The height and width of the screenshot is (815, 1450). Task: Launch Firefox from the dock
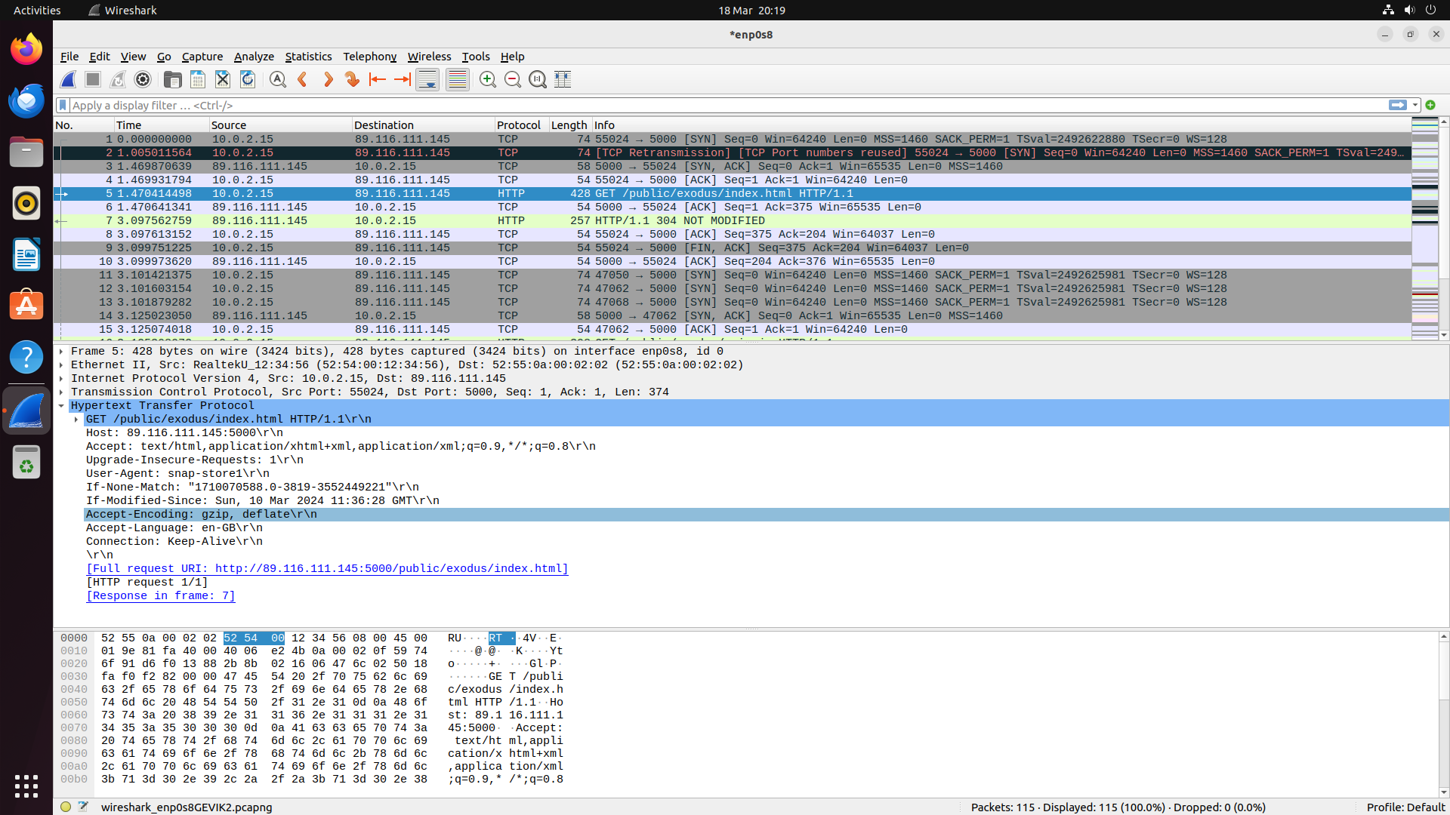[26, 50]
